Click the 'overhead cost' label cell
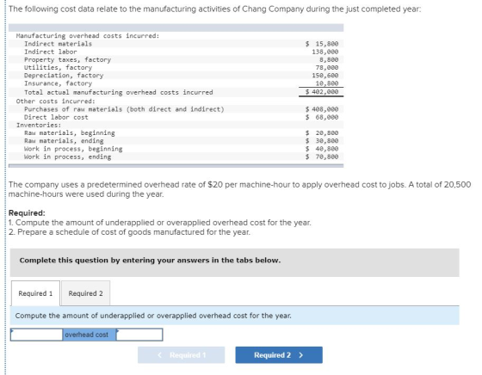This screenshot has width=482, height=375. pyautogui.click(x=90, y=335)
